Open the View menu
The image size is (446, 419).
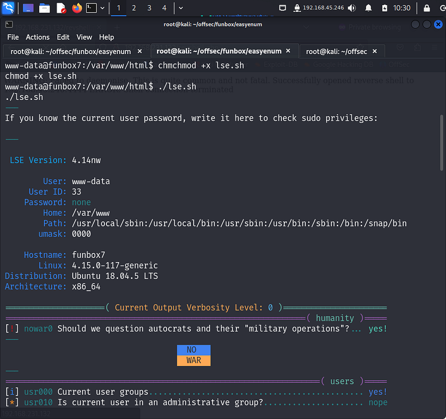[84, 37]
